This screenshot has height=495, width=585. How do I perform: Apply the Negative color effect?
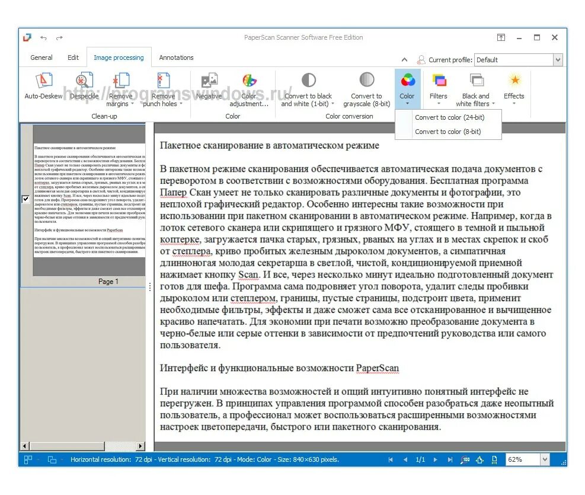tap(209, 87)
